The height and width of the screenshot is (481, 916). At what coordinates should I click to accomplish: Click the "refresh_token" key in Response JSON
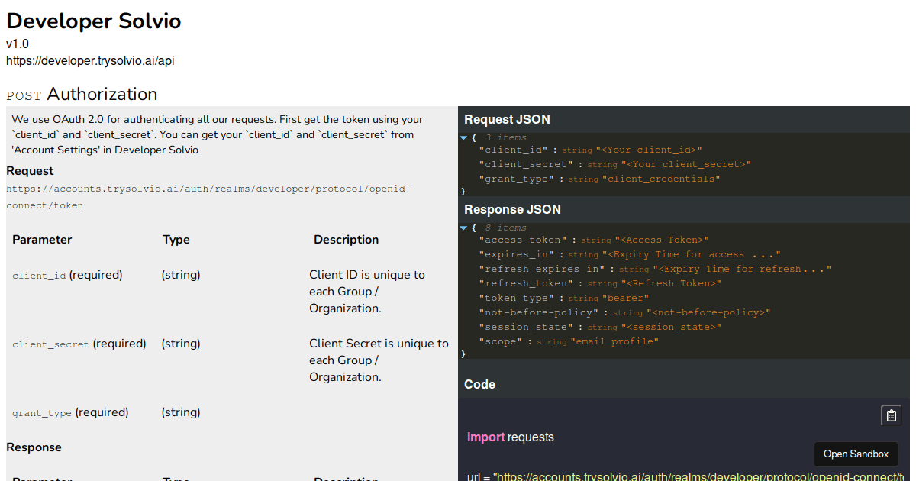[x=526, y=283]
